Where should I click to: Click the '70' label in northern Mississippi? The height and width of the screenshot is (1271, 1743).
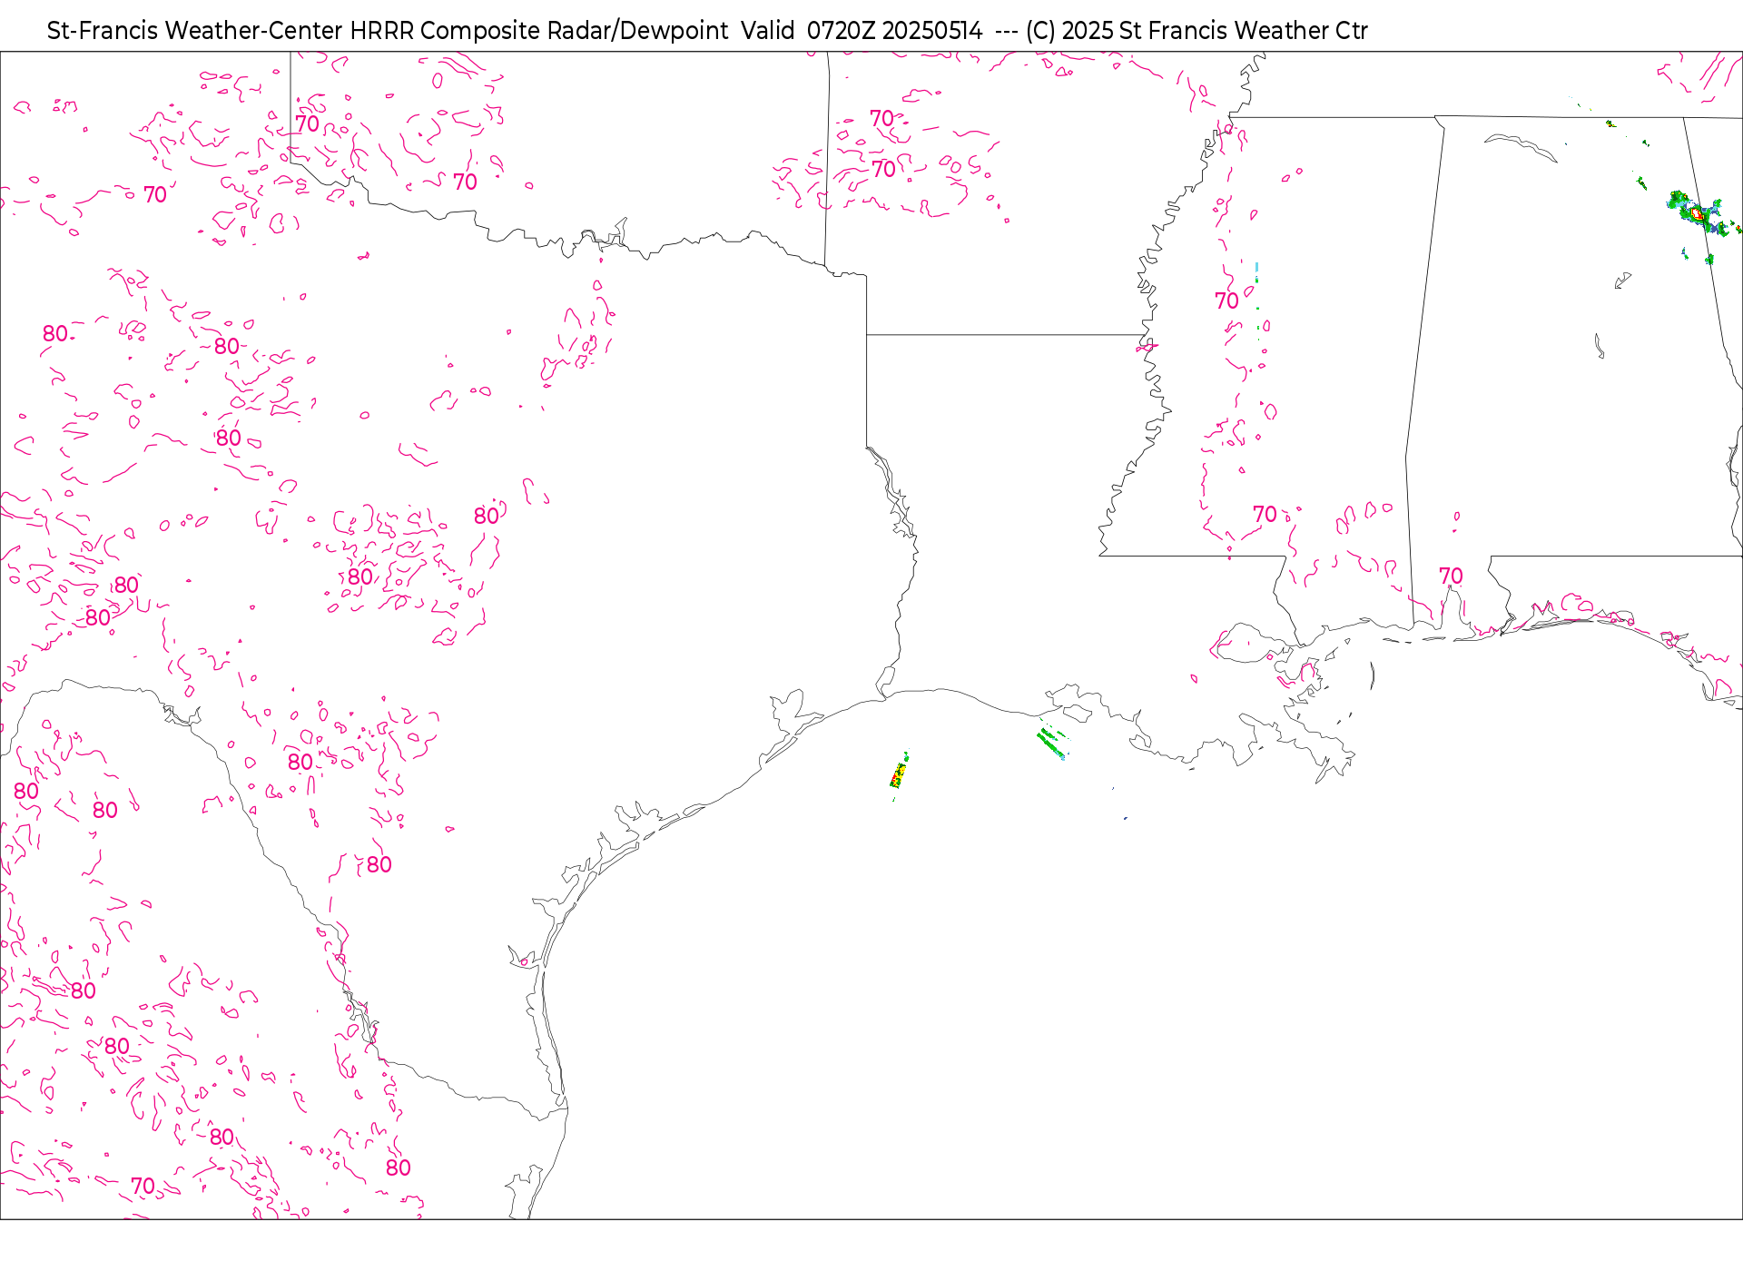(x=1226, y=301)
